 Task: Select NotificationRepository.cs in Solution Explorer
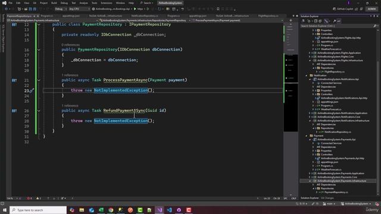point(338,132)
